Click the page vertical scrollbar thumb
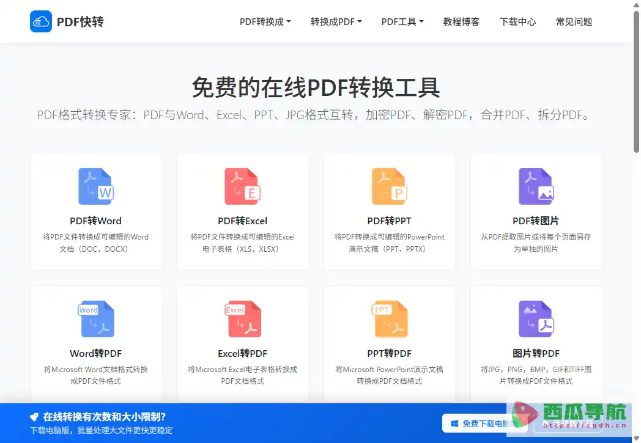This screenshot has width=641, height=443. 636,82
